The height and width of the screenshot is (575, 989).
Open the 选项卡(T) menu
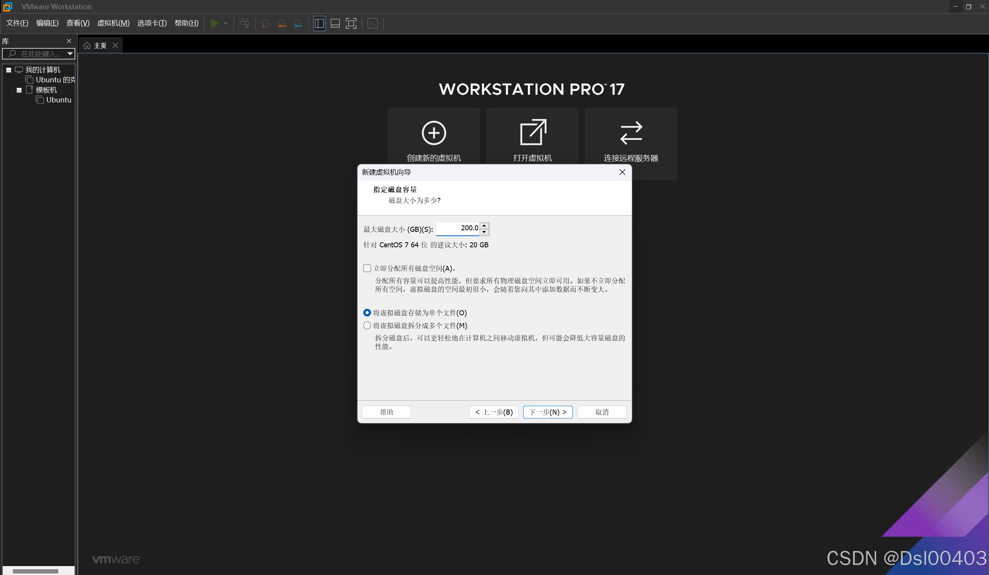coord(152,23)
